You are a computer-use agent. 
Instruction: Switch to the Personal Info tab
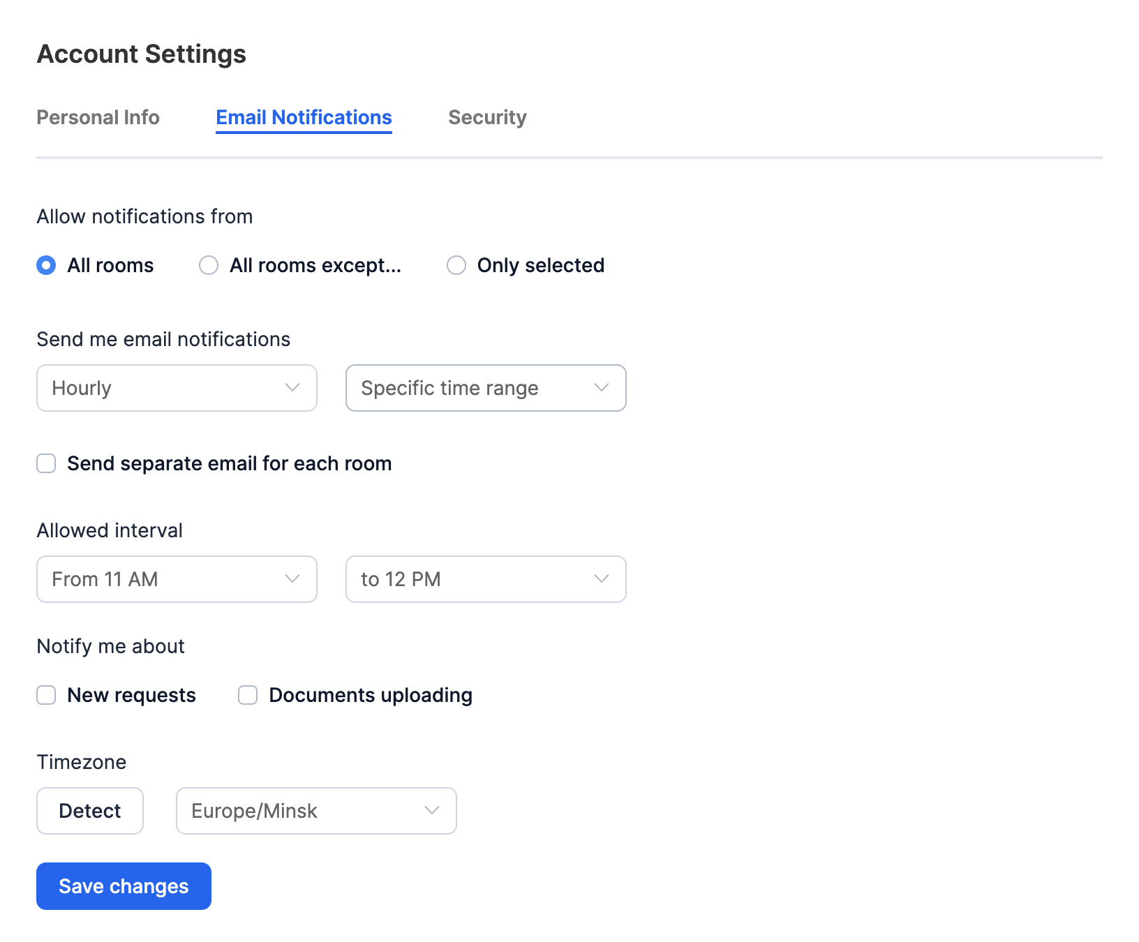point(98,117)
